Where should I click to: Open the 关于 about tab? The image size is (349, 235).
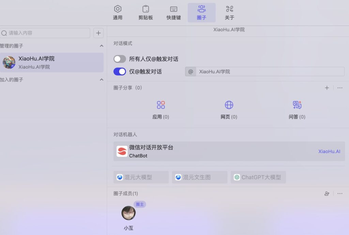point(229,13)
